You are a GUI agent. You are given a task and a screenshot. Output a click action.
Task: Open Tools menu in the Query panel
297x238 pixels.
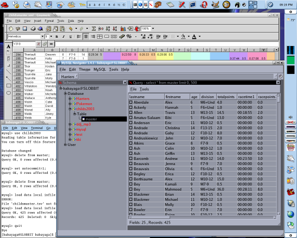coord(144,89)
